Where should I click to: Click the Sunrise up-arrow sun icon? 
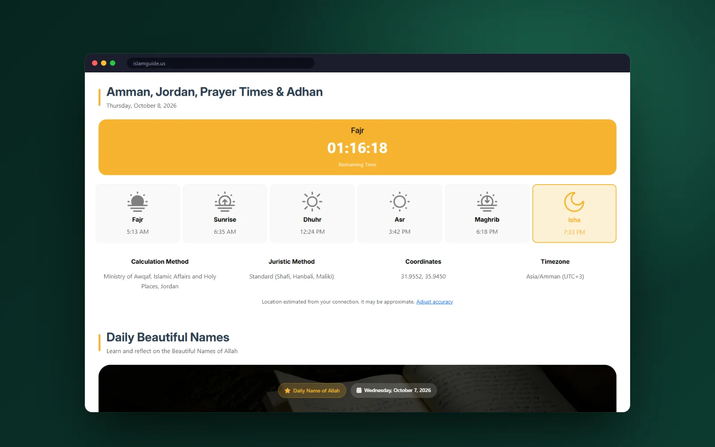click(x=225, y=202)
